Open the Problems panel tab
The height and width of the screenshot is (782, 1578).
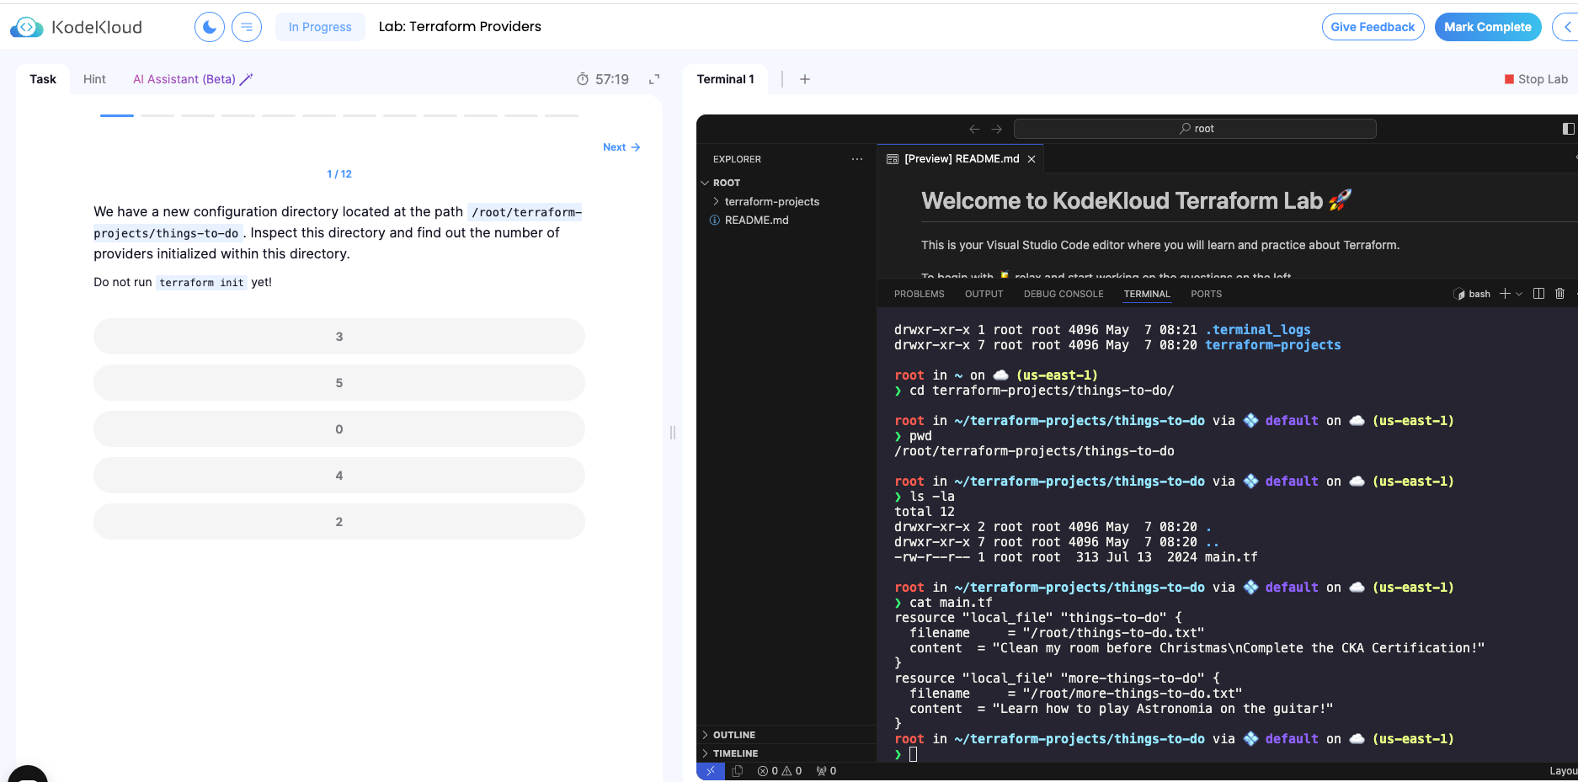click(x=919, y=294)
